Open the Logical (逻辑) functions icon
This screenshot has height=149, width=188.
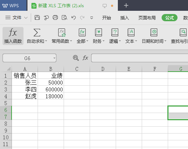115,32
